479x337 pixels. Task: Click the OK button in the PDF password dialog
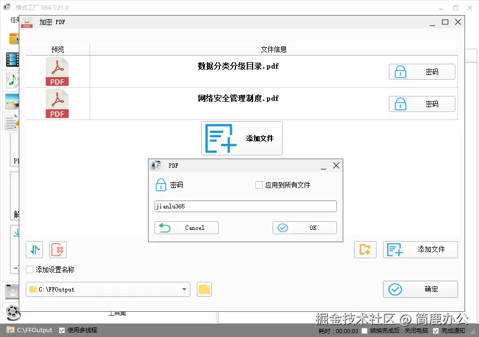click(304, 228)
